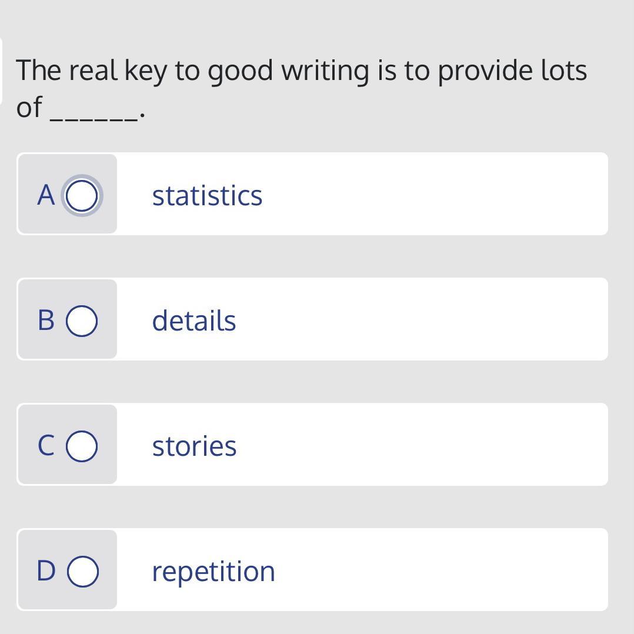Select radio button for option D

tap(82, 571)
